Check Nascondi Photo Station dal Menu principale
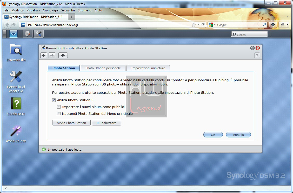 [x=59, y=114]
